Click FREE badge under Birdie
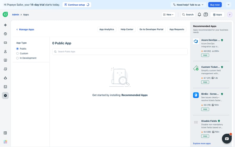The width and height of the screenshot is (235, 147). (205, 109)
